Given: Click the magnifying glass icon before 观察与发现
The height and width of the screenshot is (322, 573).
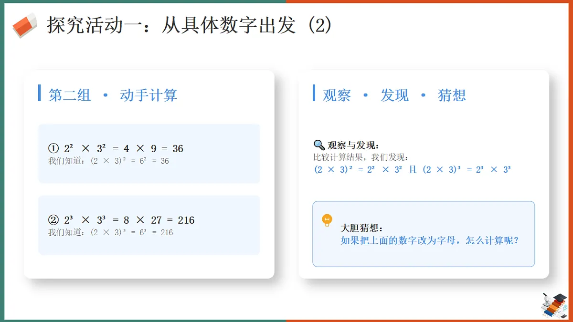Looking at the screenshot, I should (x=319, y=145).
